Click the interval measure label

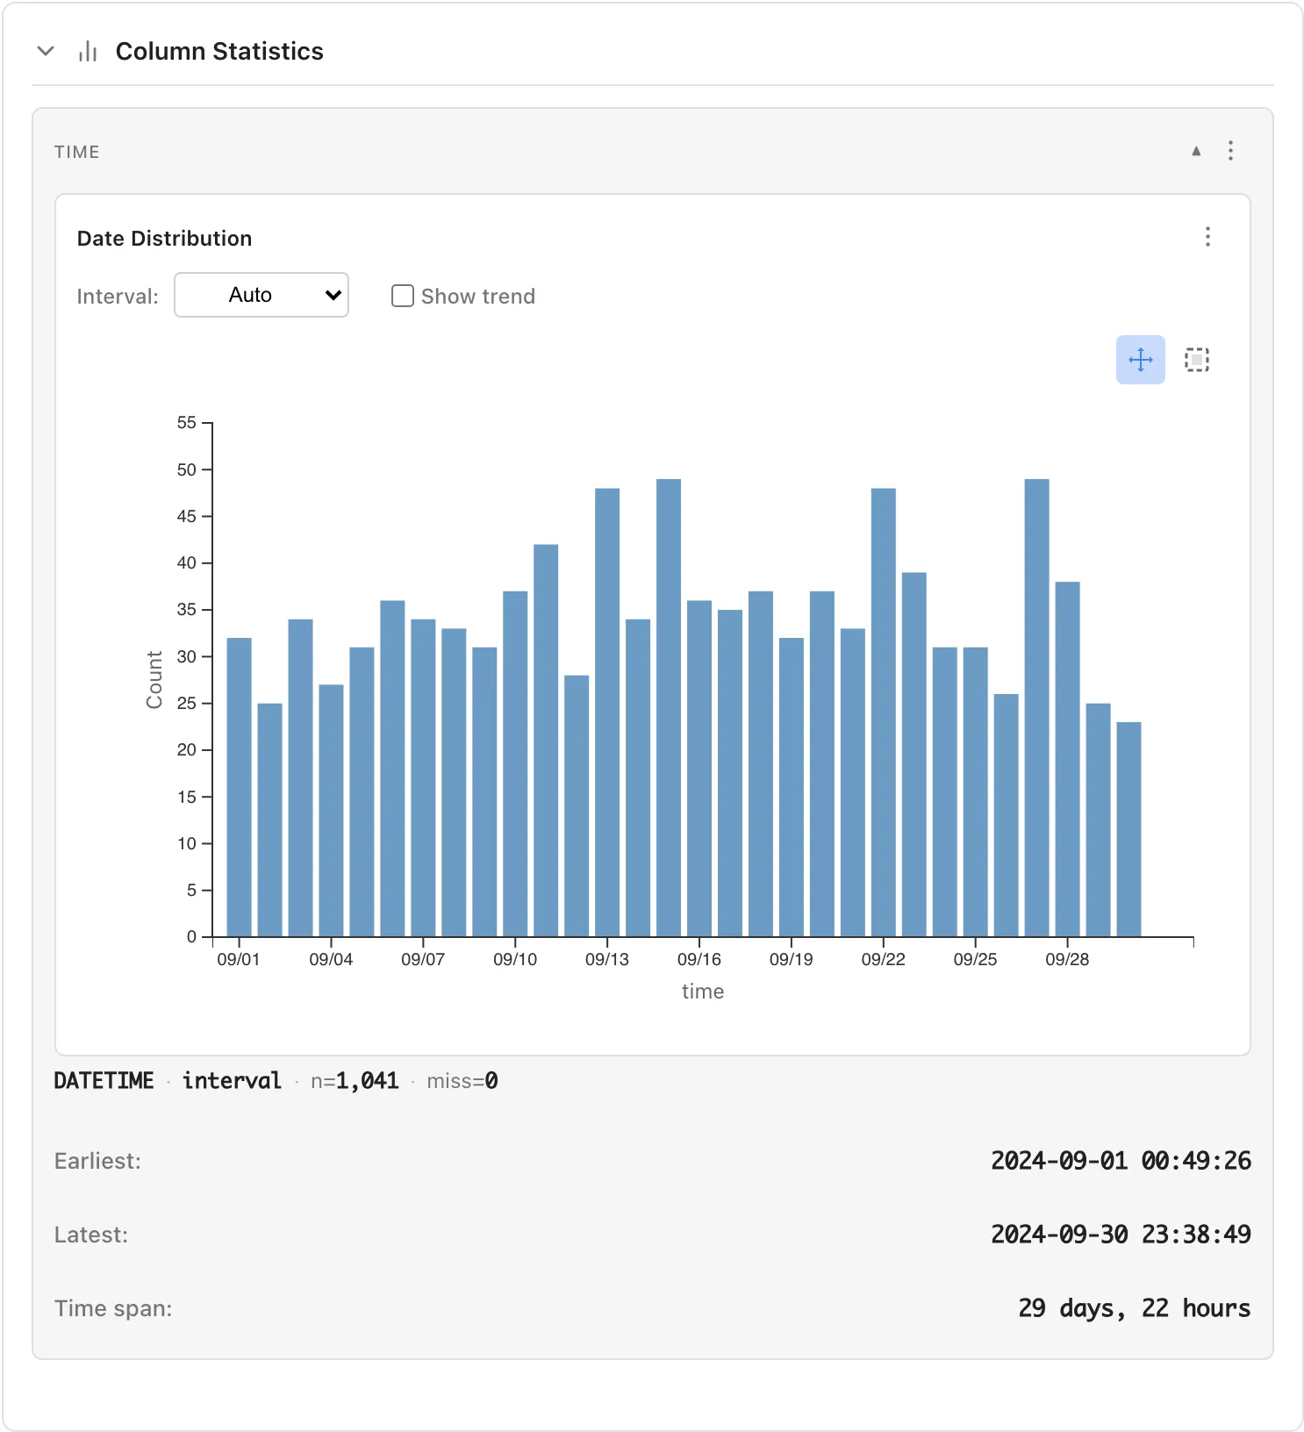[x=232, y=1081]
